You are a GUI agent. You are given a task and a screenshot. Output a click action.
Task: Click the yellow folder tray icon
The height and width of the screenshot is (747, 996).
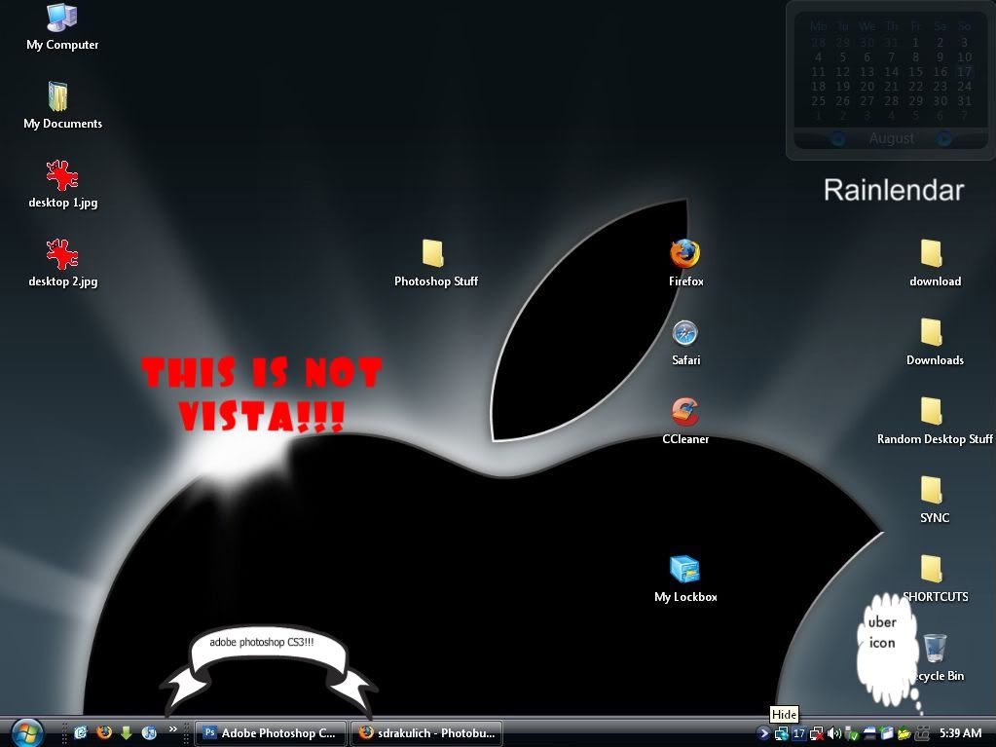(x=904, y=733)
